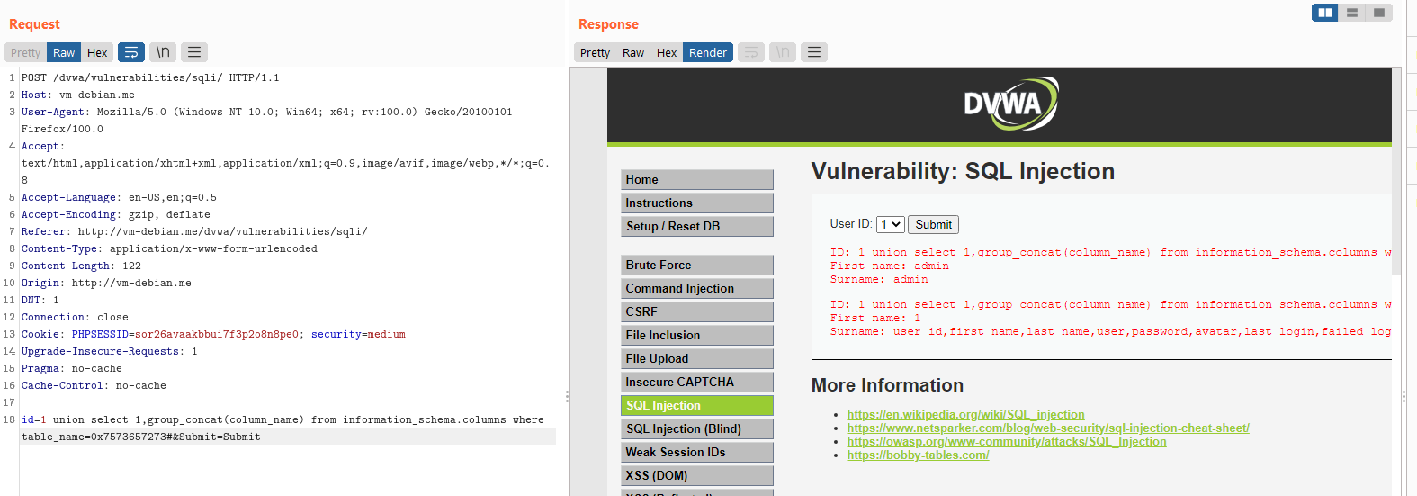
Task: Click security=medium cookie value
Action: pyautogui.click(x=358, y=334)
